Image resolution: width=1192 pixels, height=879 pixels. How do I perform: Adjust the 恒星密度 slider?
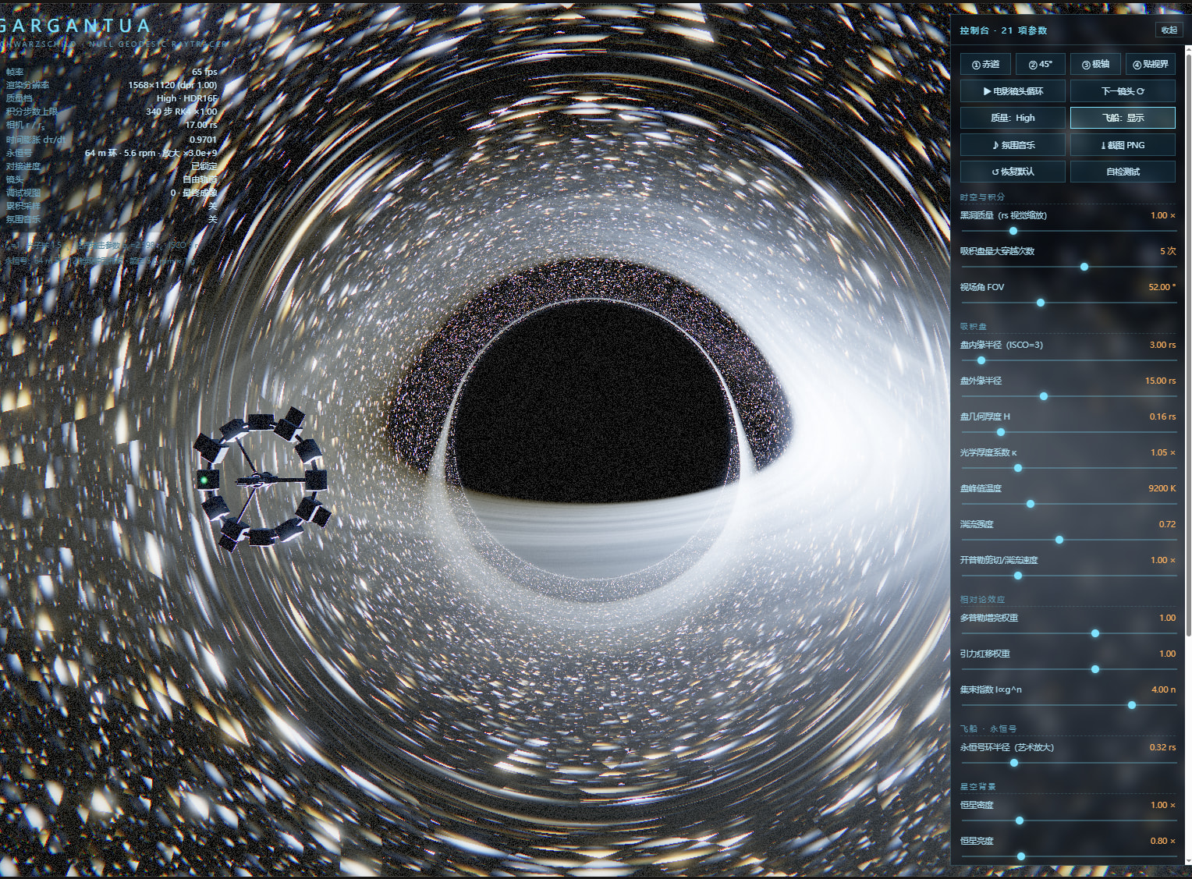tap(1069, 821)
